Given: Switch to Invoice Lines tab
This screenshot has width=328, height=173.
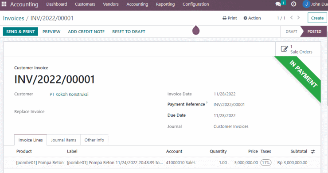Looking at the screenshot, I should (x=31, y=140).
